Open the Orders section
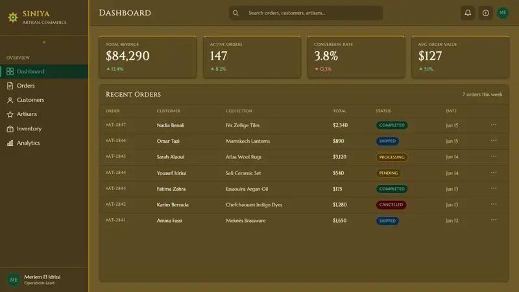The width and height of the screenshot is (519, 292). (x=44, y=86)
